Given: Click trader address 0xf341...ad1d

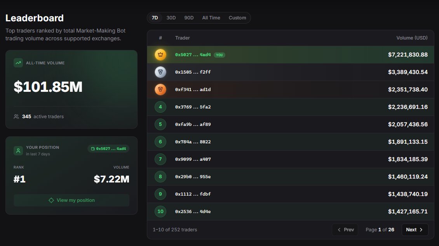Looking at the screenshot, I should 193,89.
